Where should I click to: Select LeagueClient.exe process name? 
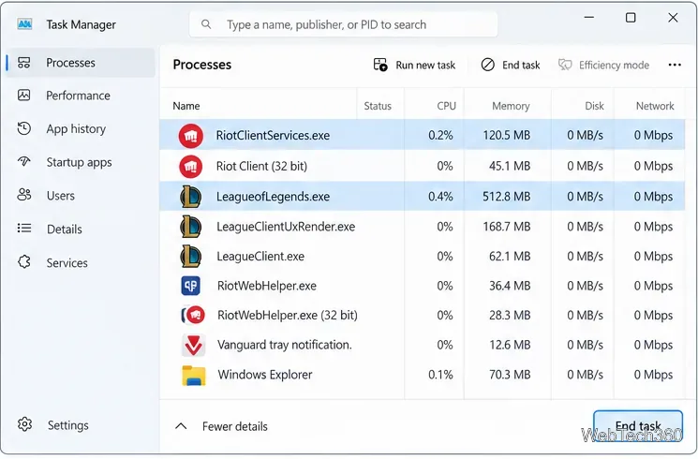coord(260,257)
